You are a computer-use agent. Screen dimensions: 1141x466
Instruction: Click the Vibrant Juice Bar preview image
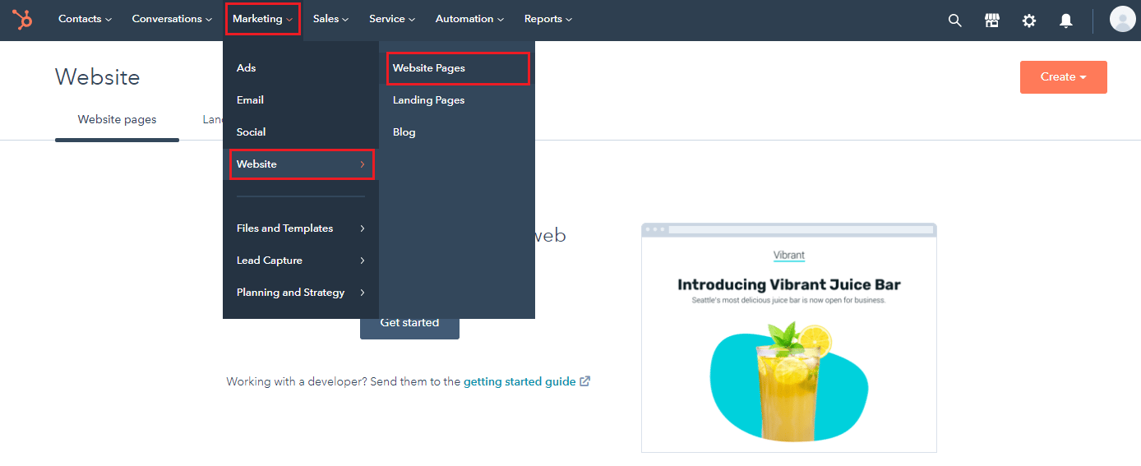(x=789, y=337)
